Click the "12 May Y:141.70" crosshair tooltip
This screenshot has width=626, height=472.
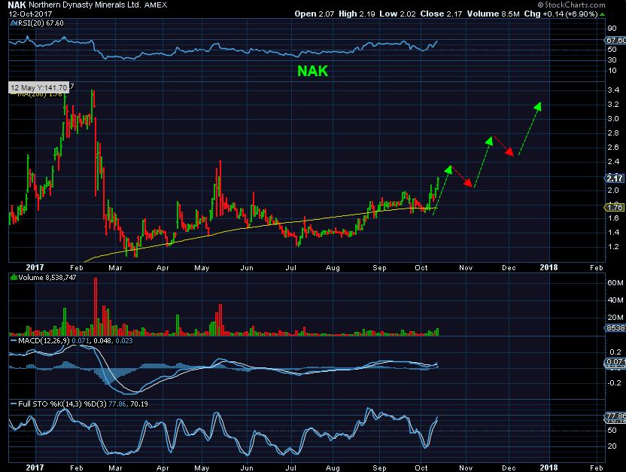point(38,87)
